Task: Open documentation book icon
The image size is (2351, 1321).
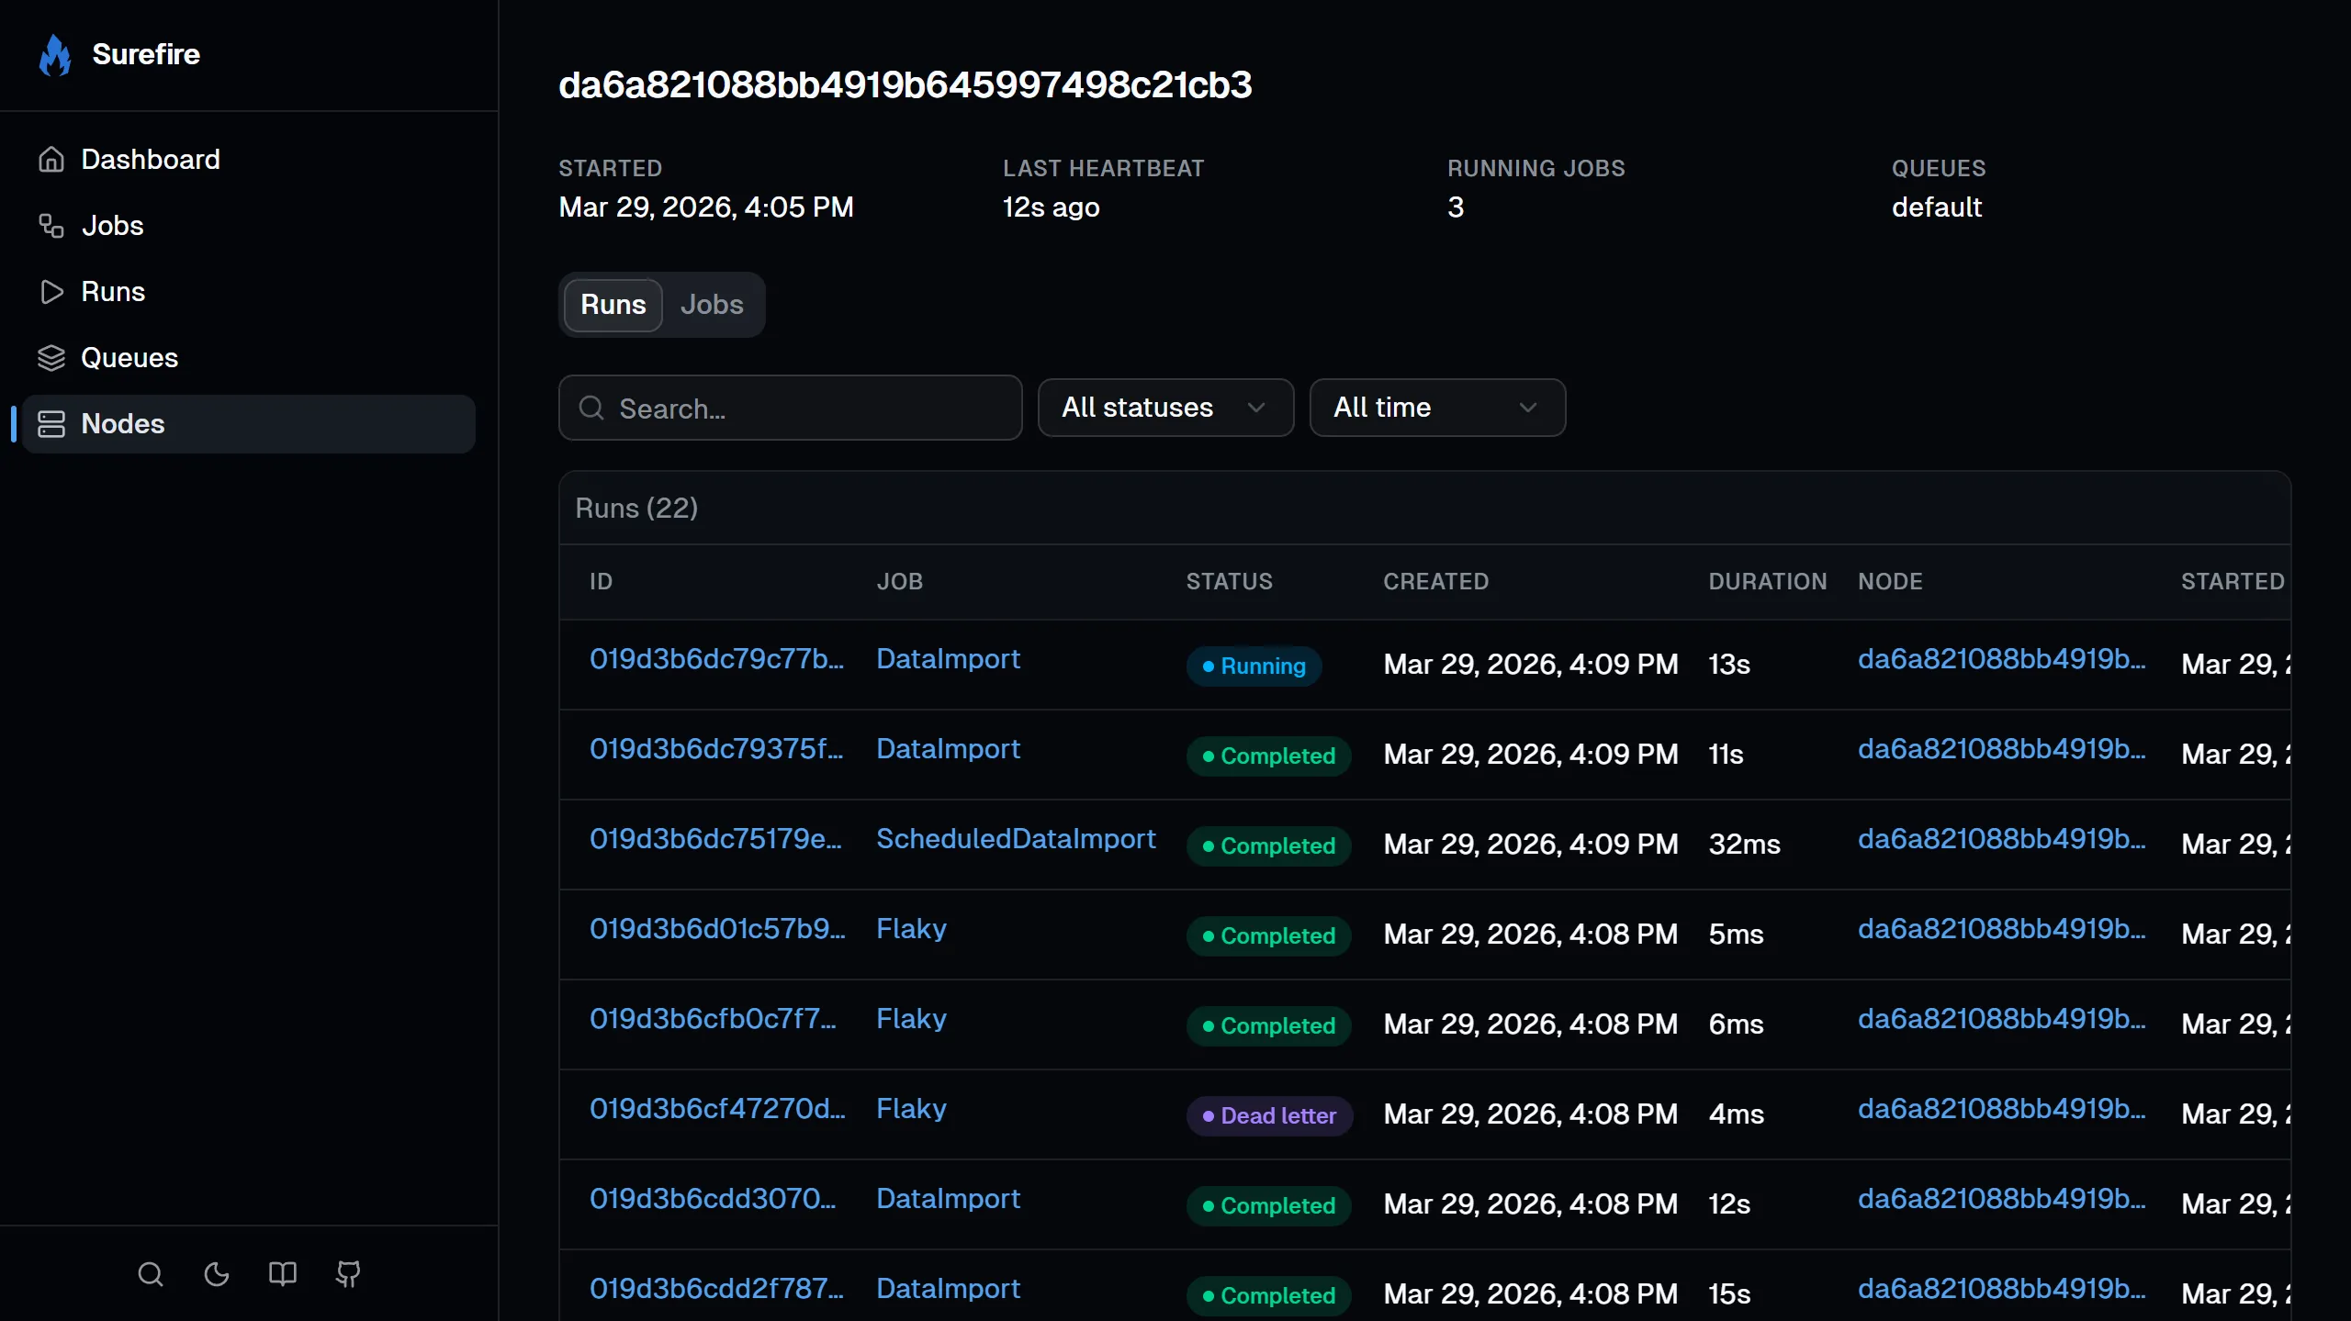Action: (282, 1274)
